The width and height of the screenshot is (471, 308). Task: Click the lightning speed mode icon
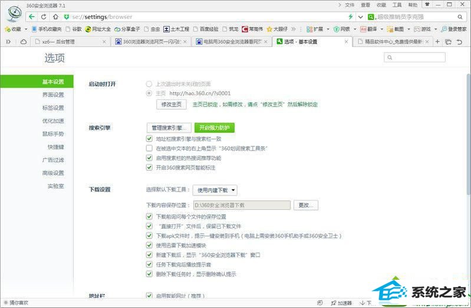[350, 17]
